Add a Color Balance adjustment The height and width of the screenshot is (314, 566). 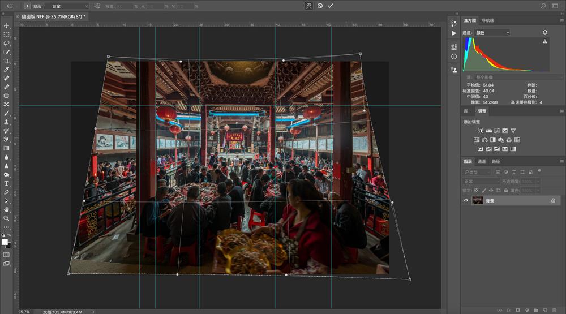(485, 140)
